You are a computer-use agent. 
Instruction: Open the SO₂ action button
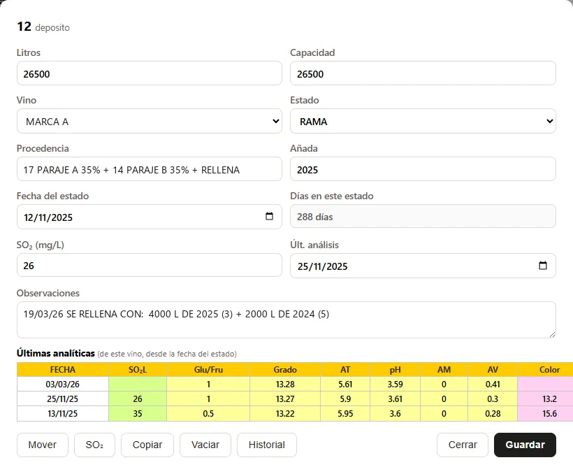[x=94, y=445]
